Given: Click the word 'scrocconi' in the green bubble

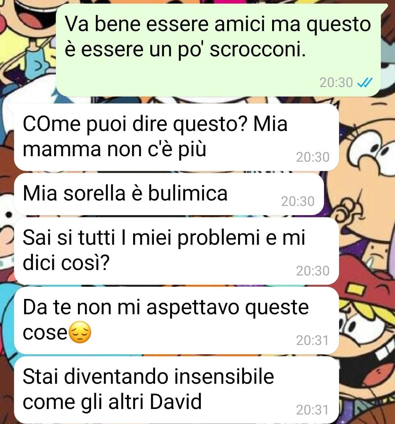Looking at the screenshot, I should click(x=257, y=50).
